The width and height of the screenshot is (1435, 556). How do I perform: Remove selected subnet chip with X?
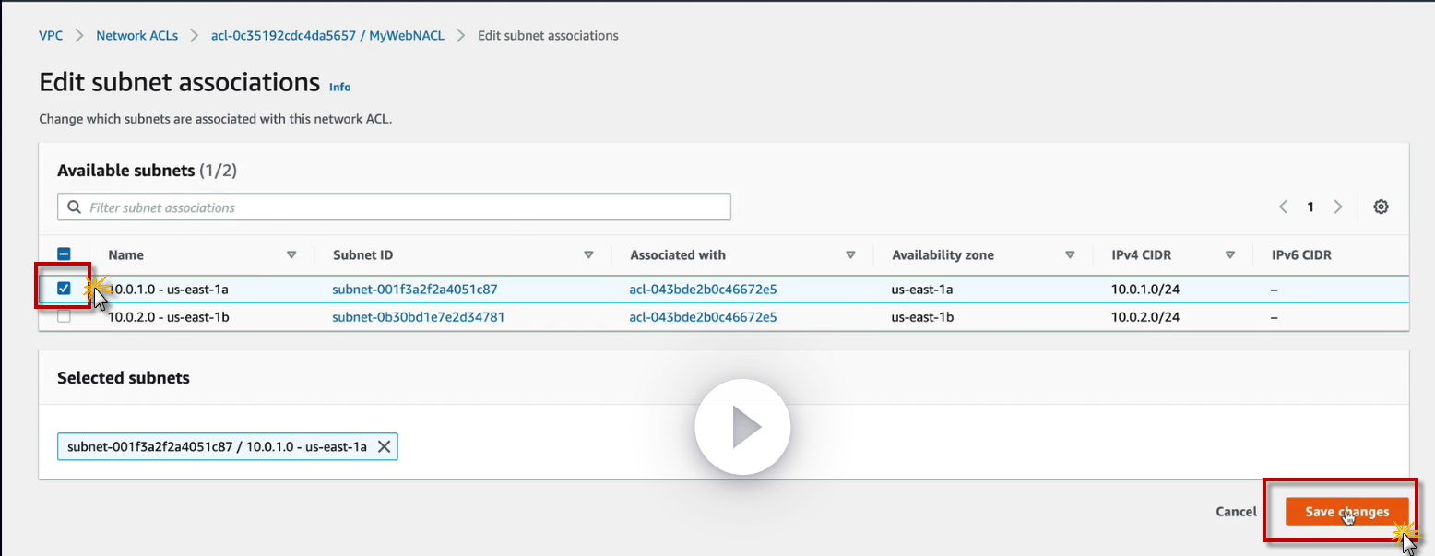click(384, 447)
